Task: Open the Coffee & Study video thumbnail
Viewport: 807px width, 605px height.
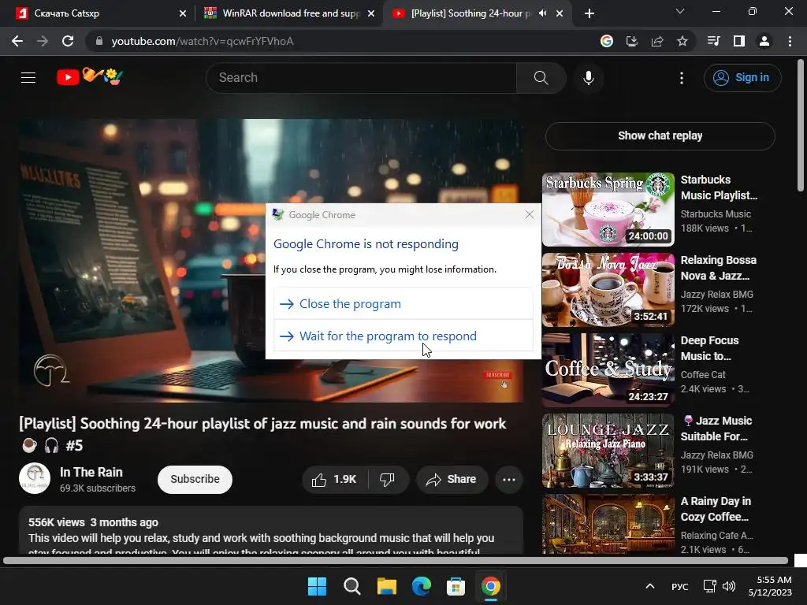Action: click(608, 370)
